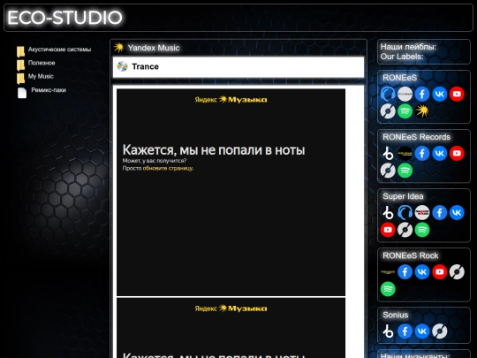
Task: Click the Yandex Music header title
Action: (x=154, y=48)
